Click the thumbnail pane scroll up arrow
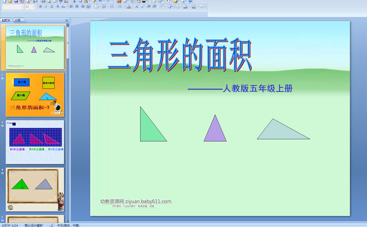 click(68, 25)
